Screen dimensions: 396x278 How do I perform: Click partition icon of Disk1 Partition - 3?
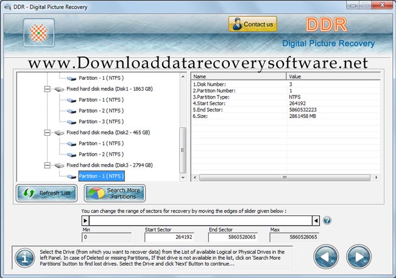click(x=72, y=122)
